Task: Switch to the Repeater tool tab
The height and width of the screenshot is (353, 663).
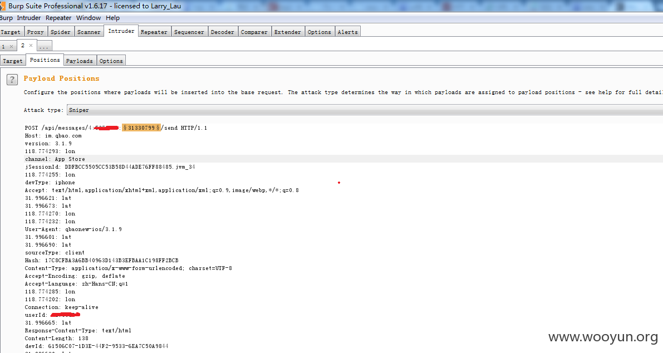Action: (154, 32)
